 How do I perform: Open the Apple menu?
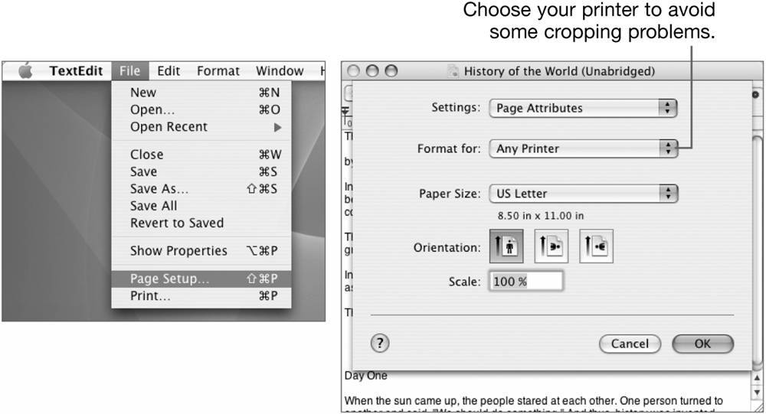point(25,71)
